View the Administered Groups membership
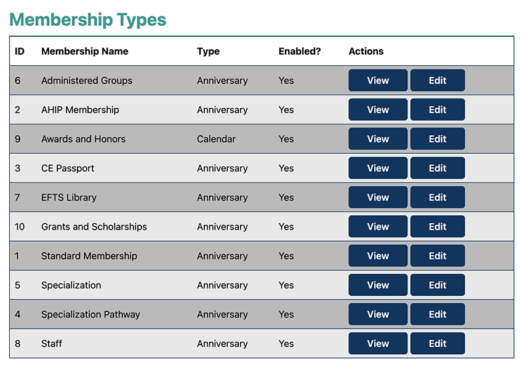525x369 pixels. pyautogui.click(x=377, y=81)
